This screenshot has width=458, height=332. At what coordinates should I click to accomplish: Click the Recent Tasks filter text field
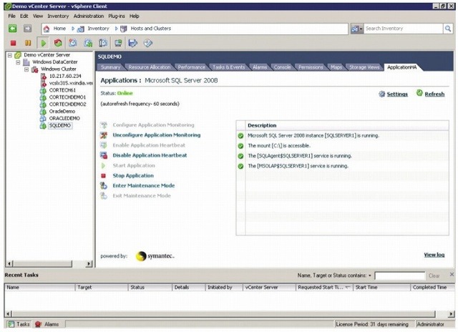pos(399,275)
